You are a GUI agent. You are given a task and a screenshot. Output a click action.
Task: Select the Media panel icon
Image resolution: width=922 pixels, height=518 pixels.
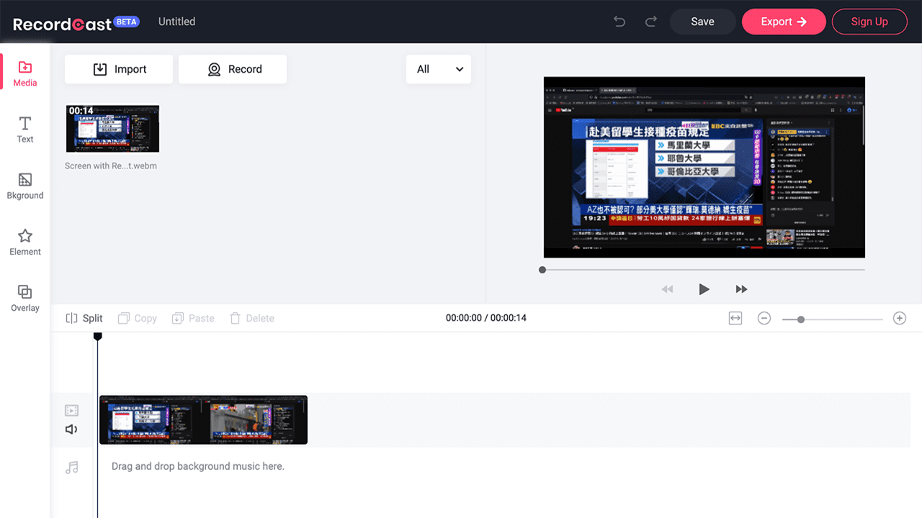pos(24,72)
